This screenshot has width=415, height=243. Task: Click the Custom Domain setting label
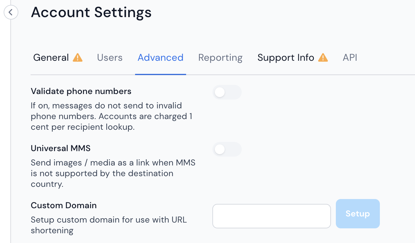[x=64, y=205]
